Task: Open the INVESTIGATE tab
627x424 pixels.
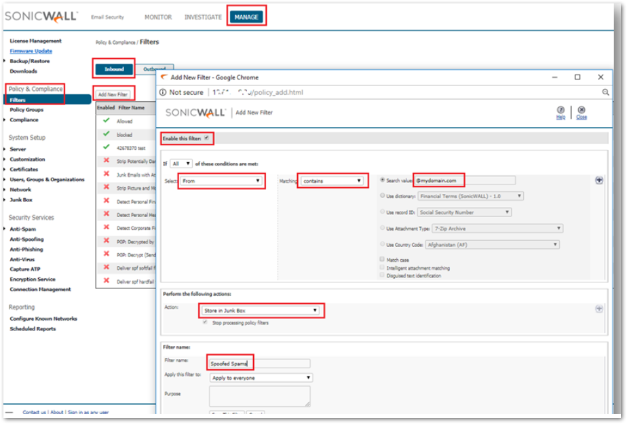Action: pyautogui.click(x=203, y=17)
